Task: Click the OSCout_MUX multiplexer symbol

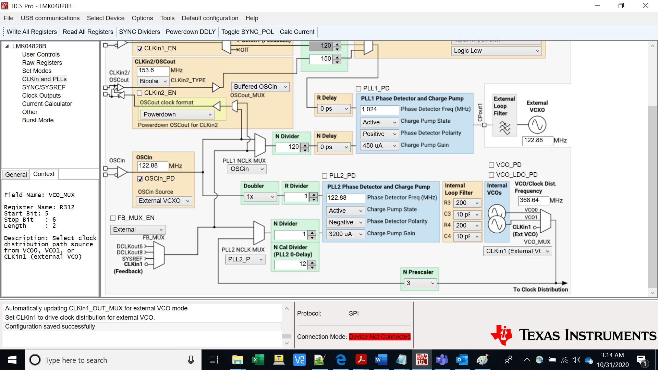Action: tap(235, 106)
